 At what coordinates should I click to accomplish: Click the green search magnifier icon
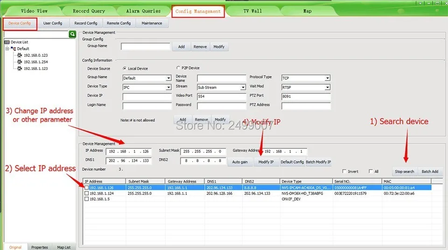(x=72, y=35)
